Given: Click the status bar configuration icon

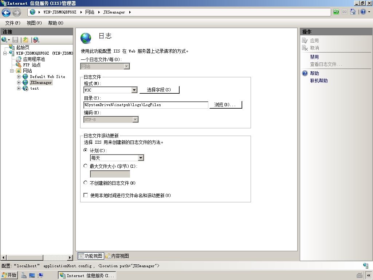Looking at the screenshot, I should pyautogui.click(x=366, y=265).
